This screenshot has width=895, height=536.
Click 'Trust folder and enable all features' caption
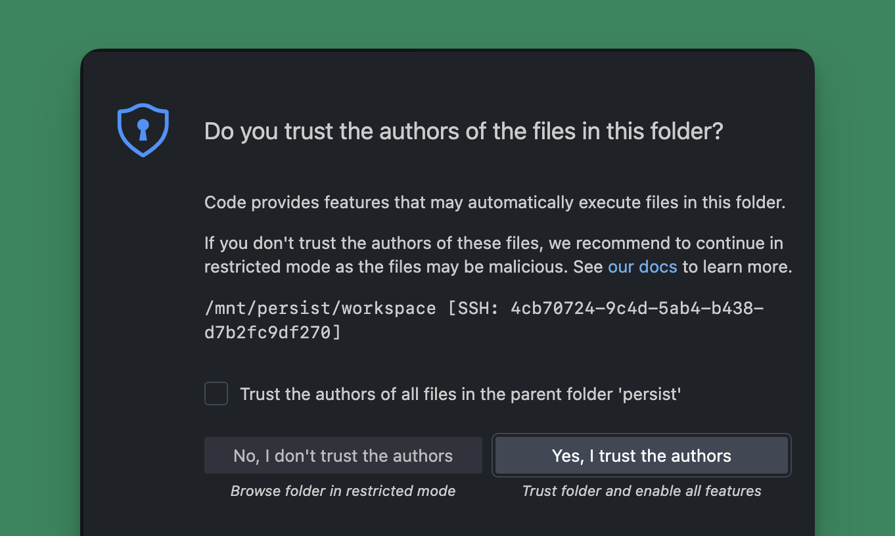(641, 491)
